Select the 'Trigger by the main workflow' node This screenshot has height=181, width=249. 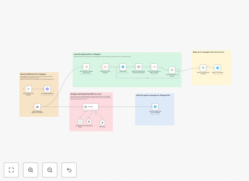click(105, 67)
